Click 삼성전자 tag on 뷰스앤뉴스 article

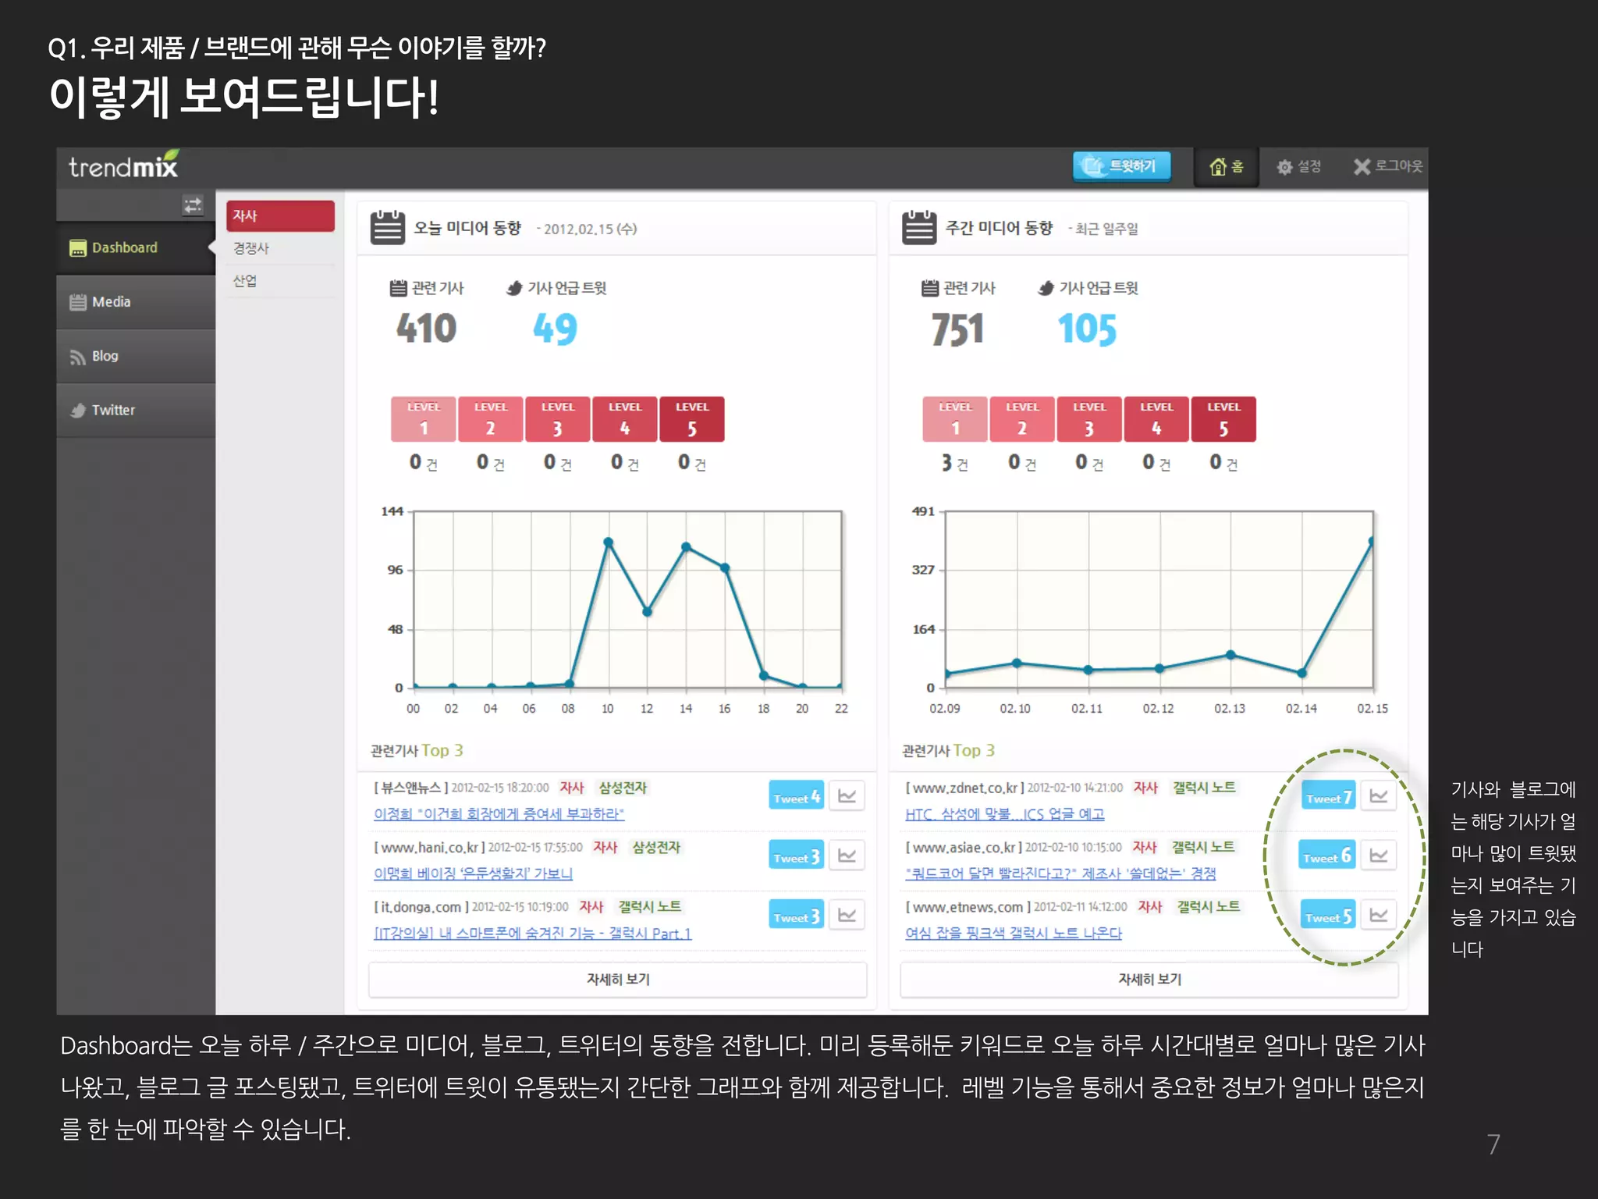coord(623,788)
